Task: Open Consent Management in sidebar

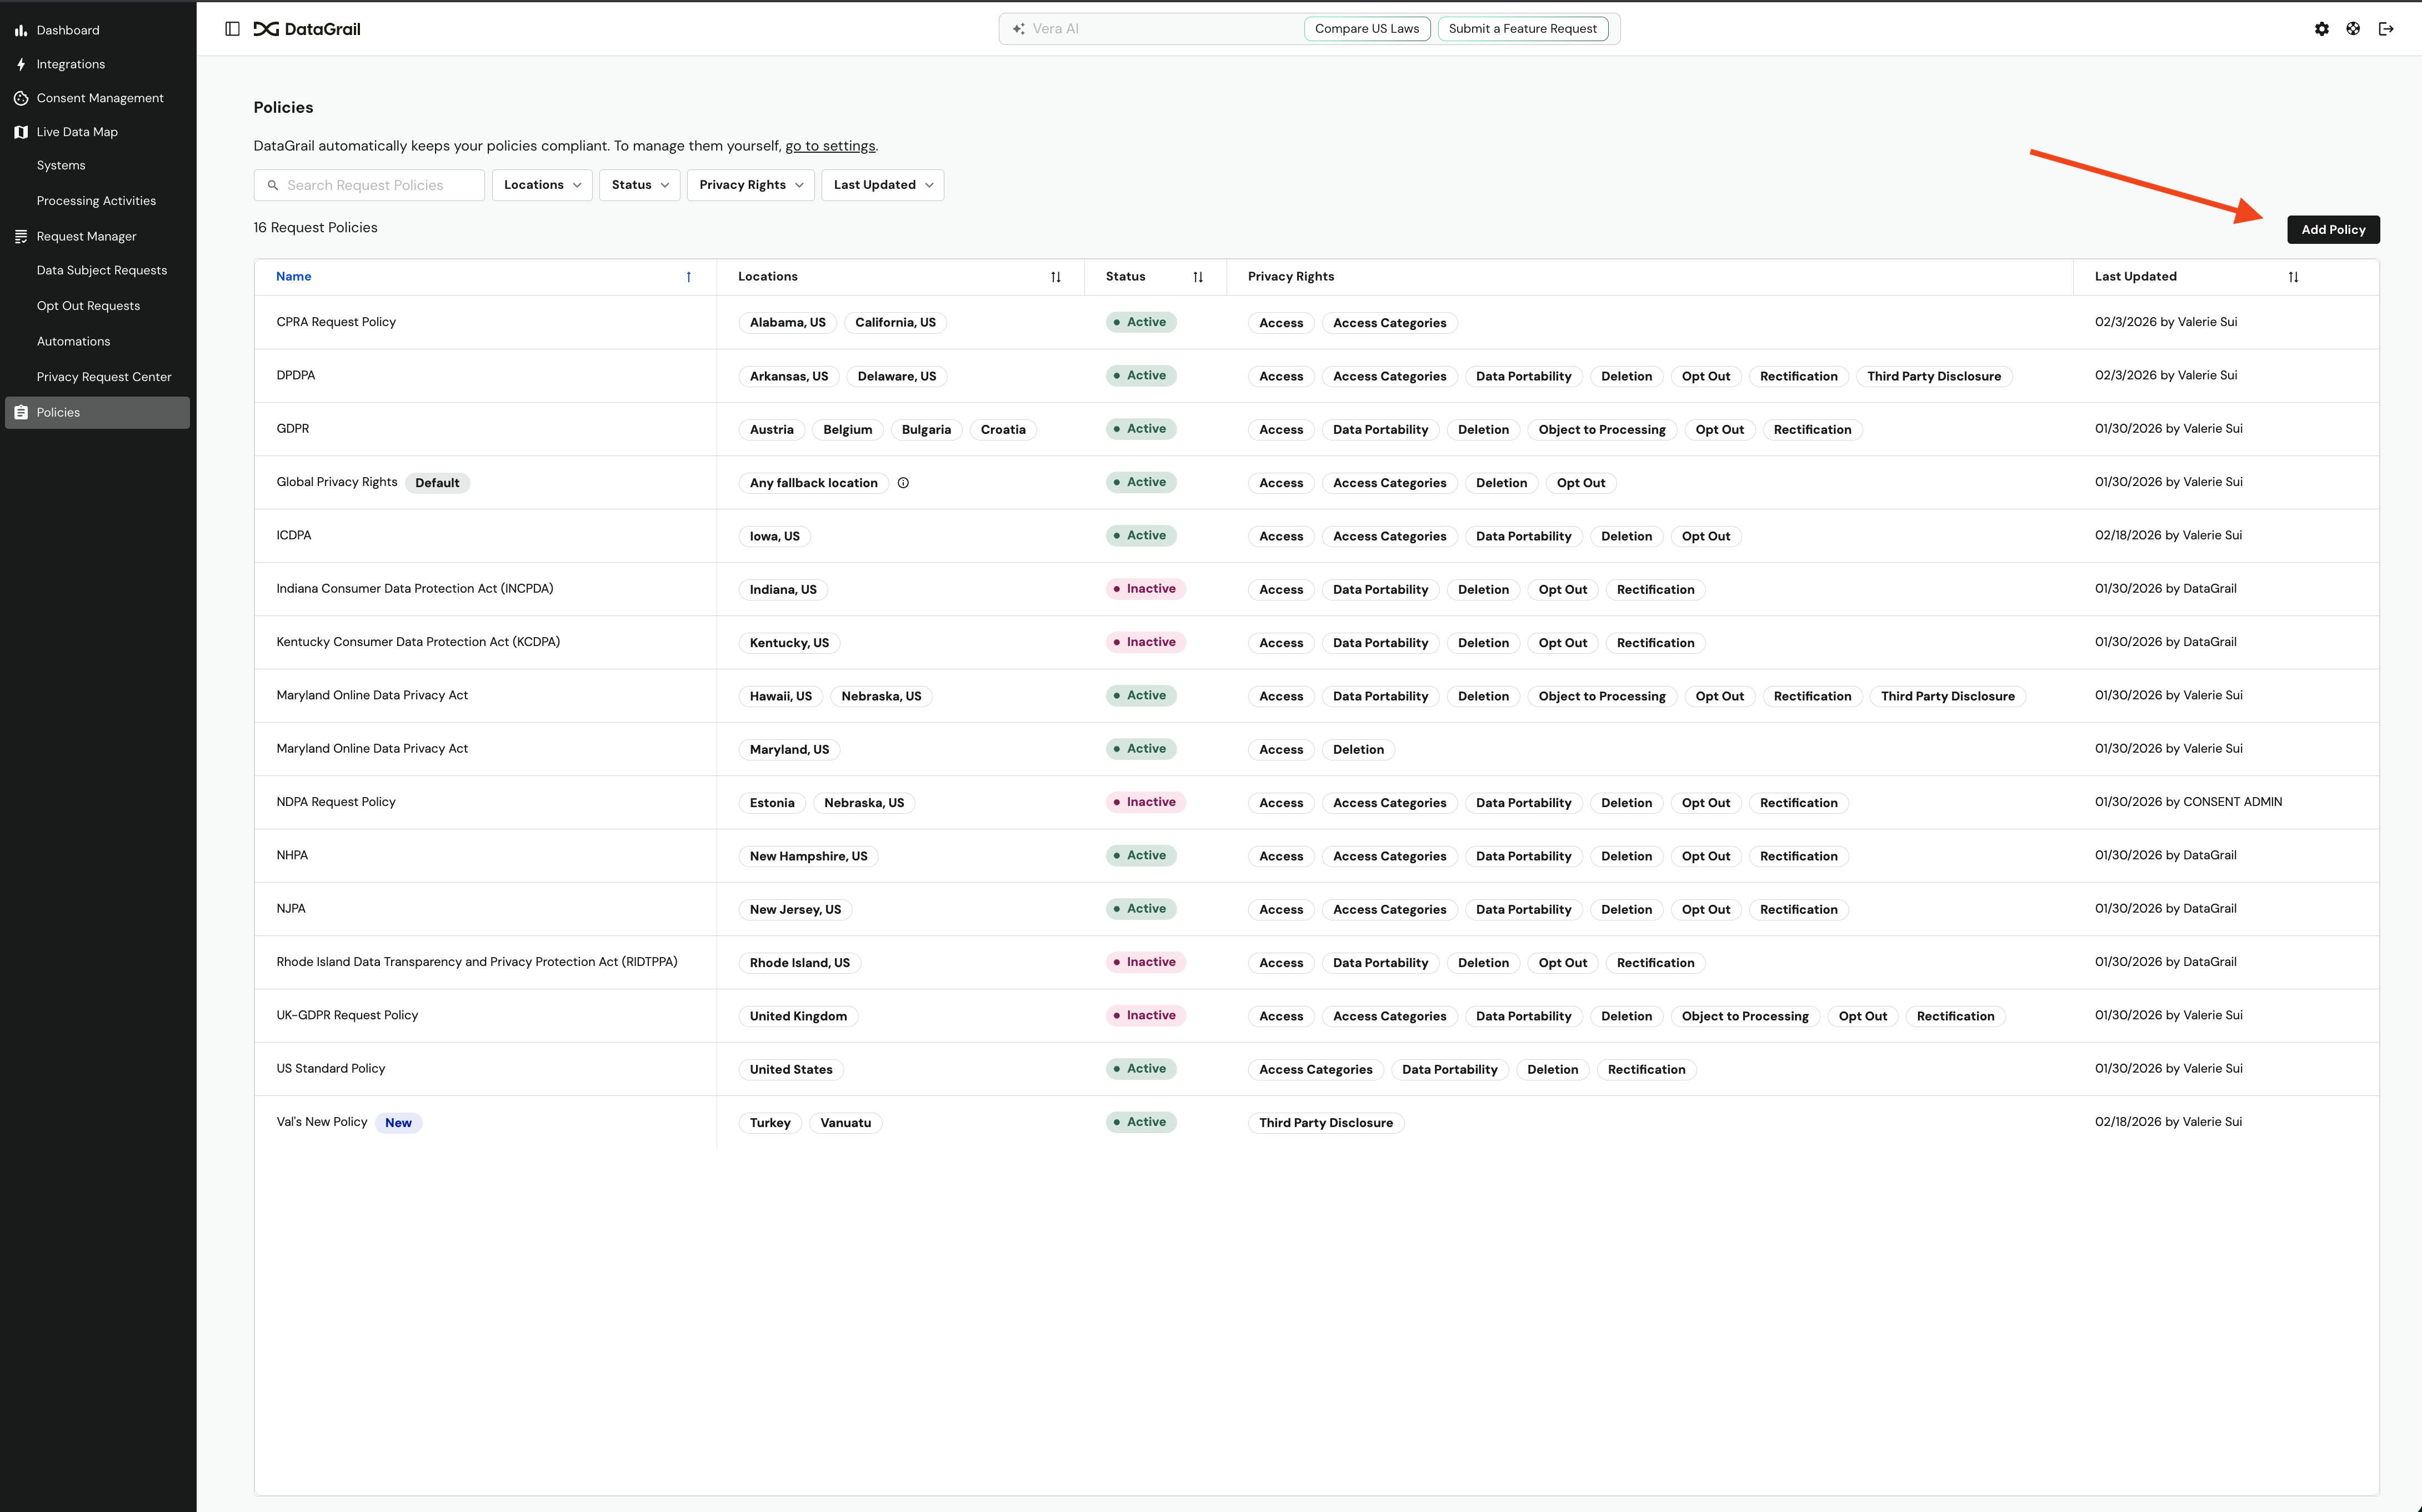Action: [x=99, y=98]
